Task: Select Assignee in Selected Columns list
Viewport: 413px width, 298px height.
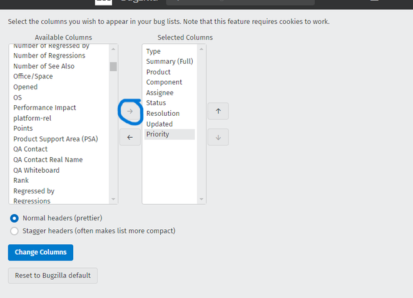Action: (x=160, y=93)
